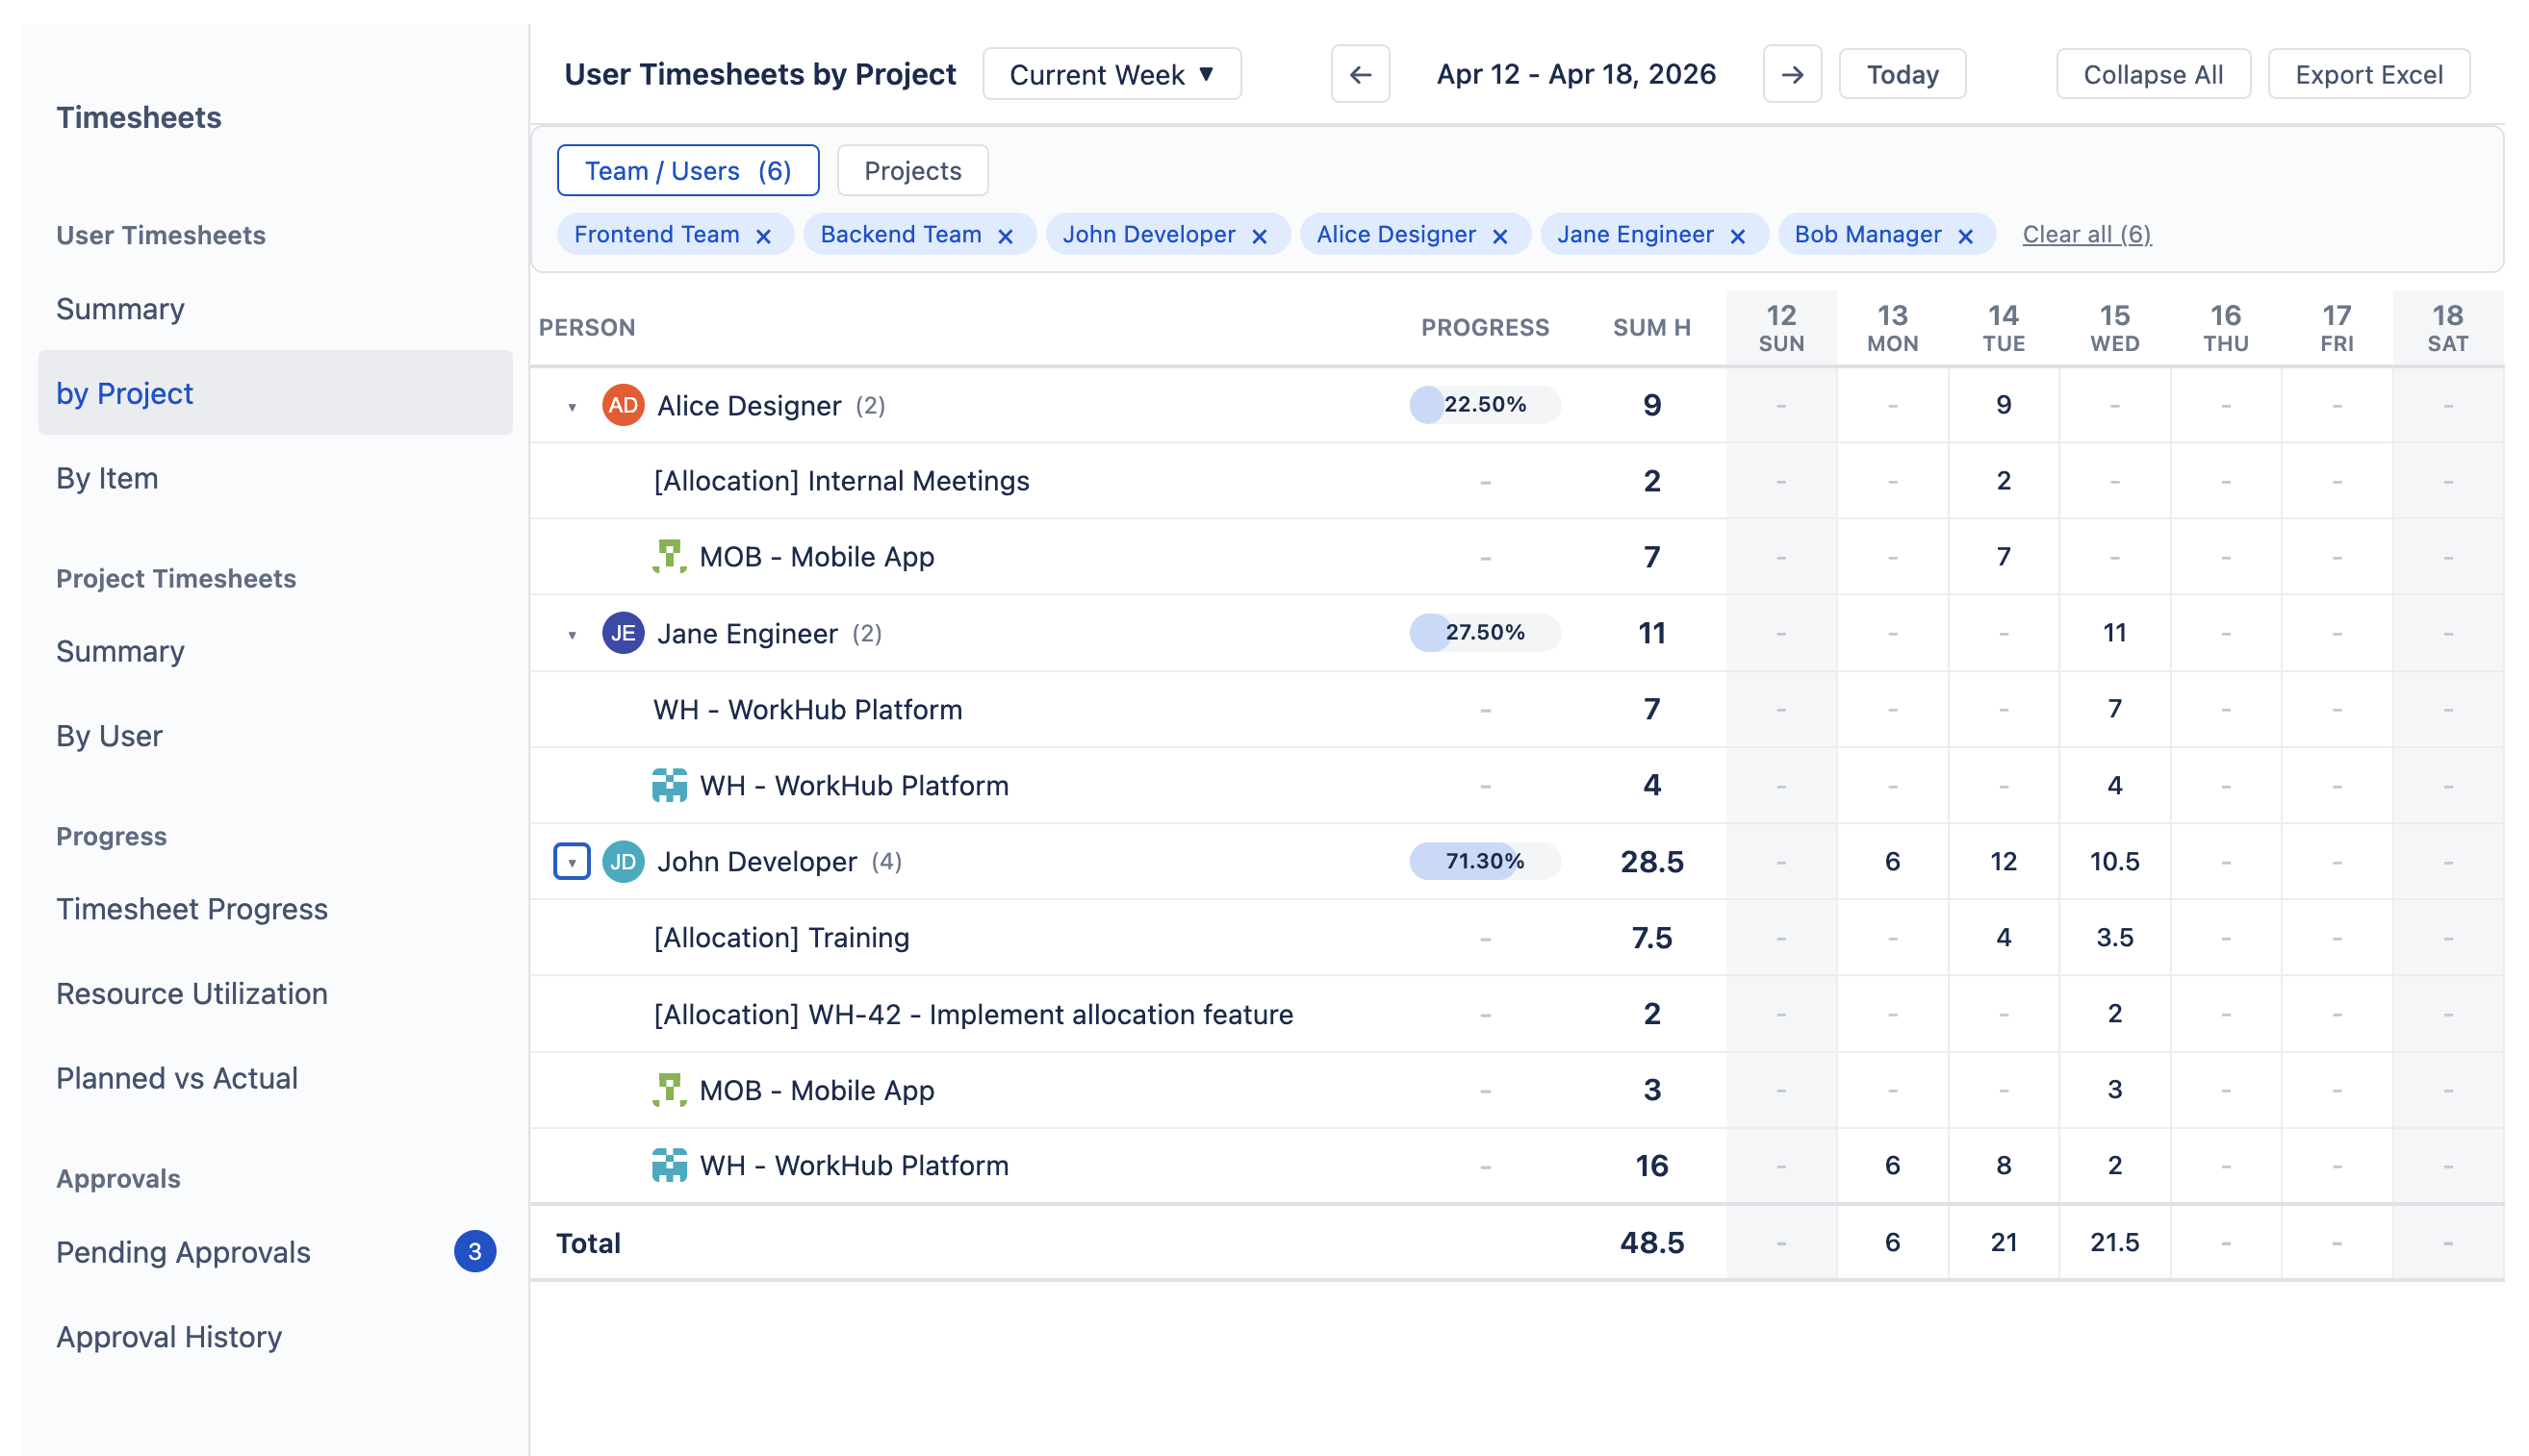Click the MOB Mobile App icon under John Developer
2529x1456 pixels.
[x=669, y=1090]
